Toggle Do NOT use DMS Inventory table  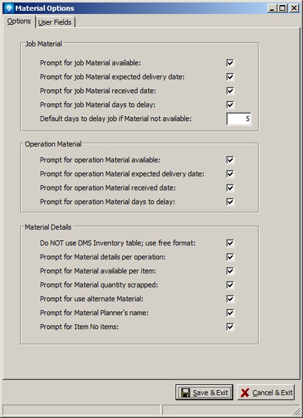click(x=230, y=243)
